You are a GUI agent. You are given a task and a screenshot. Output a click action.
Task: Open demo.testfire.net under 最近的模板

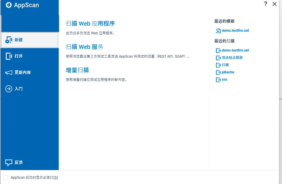[235, 31]
